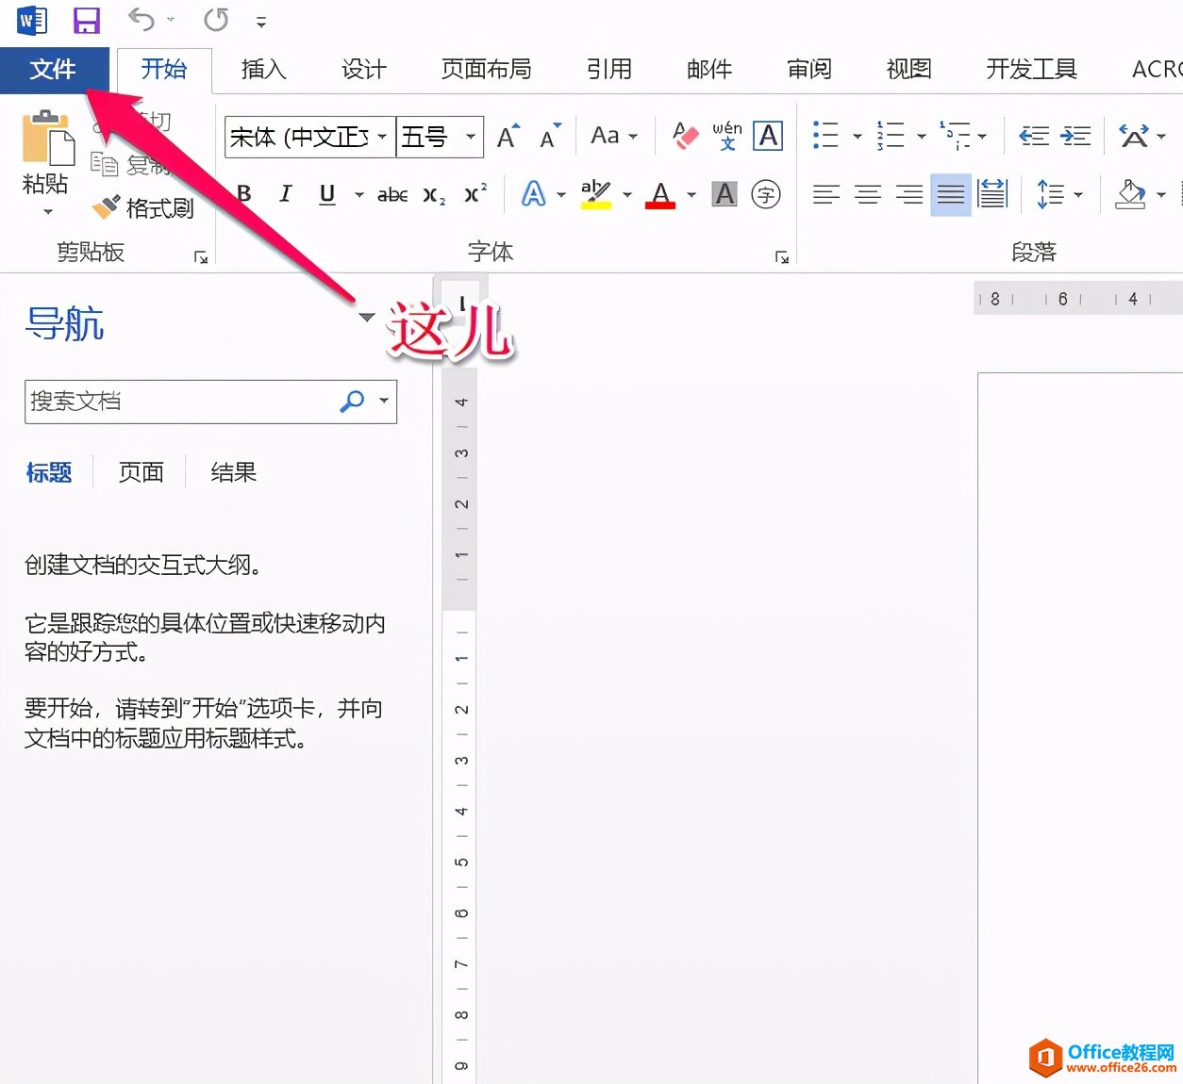Click the superscript icon
Image resolution: width=1183 pixels, height=1084 pixels.
(475, 194)
